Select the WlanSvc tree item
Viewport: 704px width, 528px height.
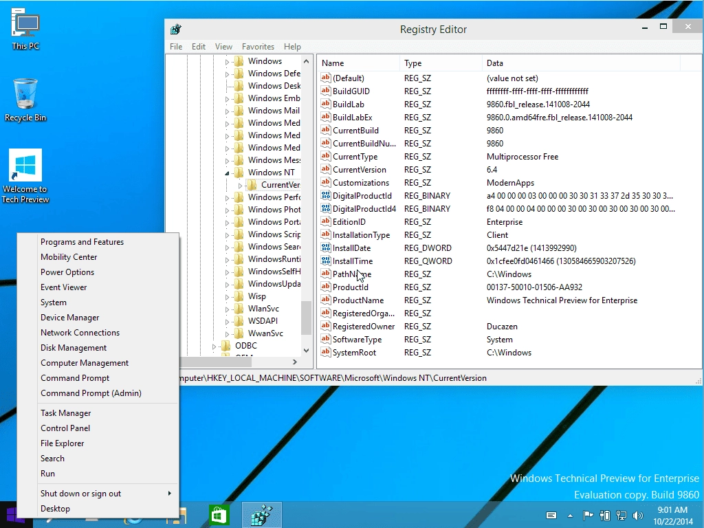tap(263, 309)
